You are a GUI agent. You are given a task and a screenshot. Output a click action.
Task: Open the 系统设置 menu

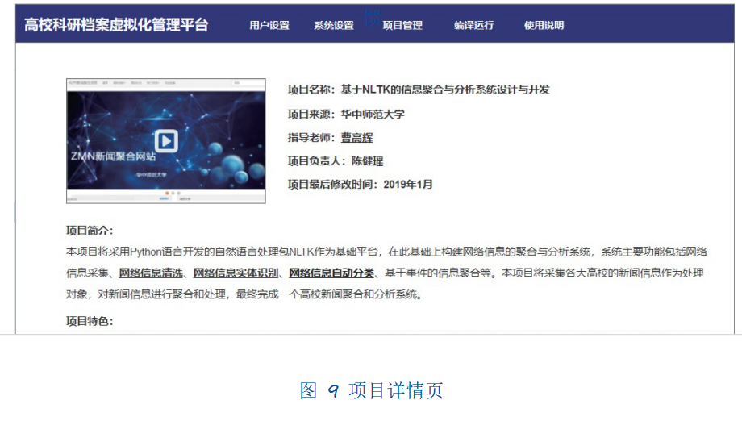coord(334,26)
